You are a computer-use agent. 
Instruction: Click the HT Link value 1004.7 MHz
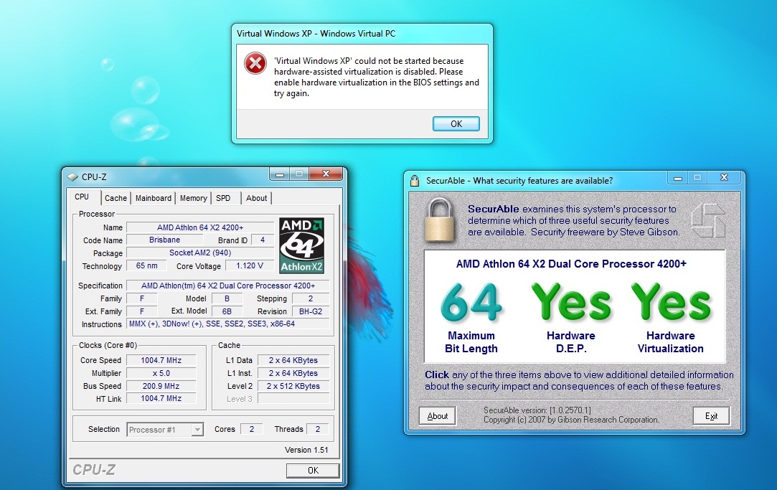click(161, 398)
